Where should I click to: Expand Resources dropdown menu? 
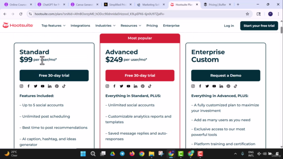pos(131,26)
